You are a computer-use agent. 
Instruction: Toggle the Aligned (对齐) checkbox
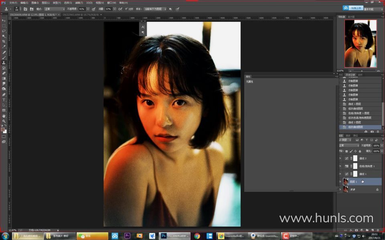(x=126, y=9)
